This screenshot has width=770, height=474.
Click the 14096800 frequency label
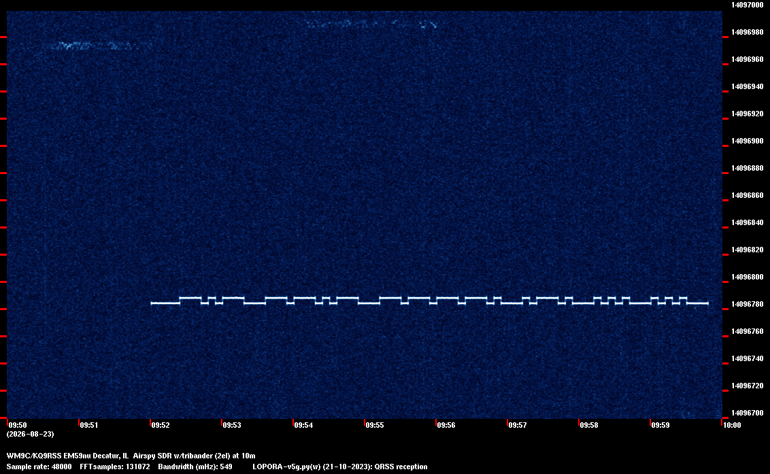tap(747, 277)
